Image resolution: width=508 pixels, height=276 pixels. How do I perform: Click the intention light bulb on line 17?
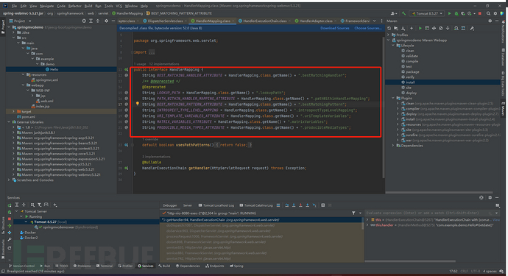(x=138, y=104)
